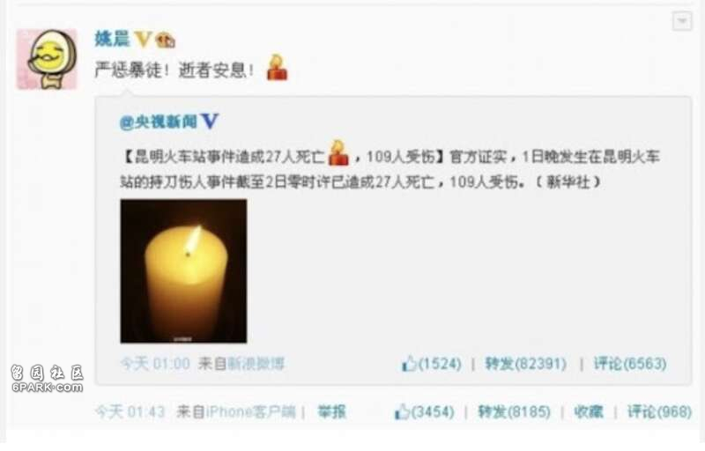Viewport: 705px width, 451px height.
Task: Click 举报 to report the post
Action: (332, 411)
